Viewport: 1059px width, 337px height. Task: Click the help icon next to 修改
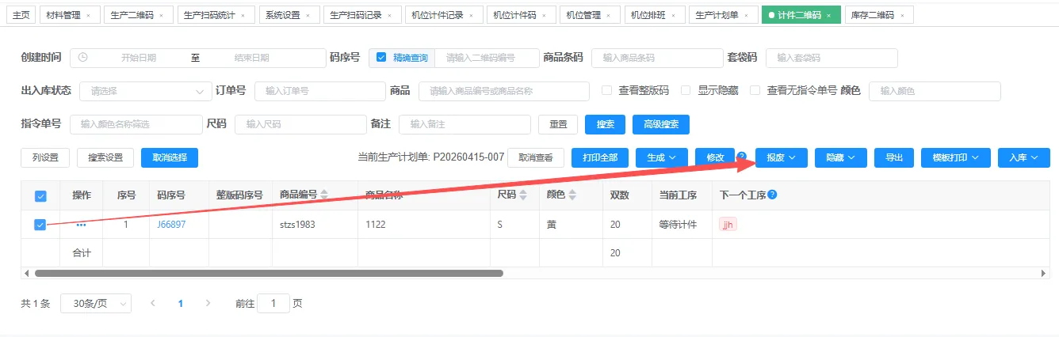click(742, 157)
